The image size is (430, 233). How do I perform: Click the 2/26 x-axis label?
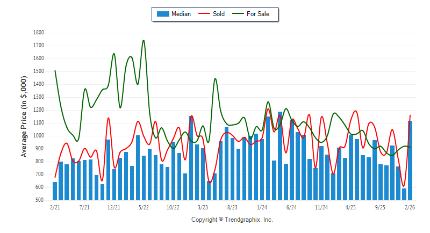[410, 207]
